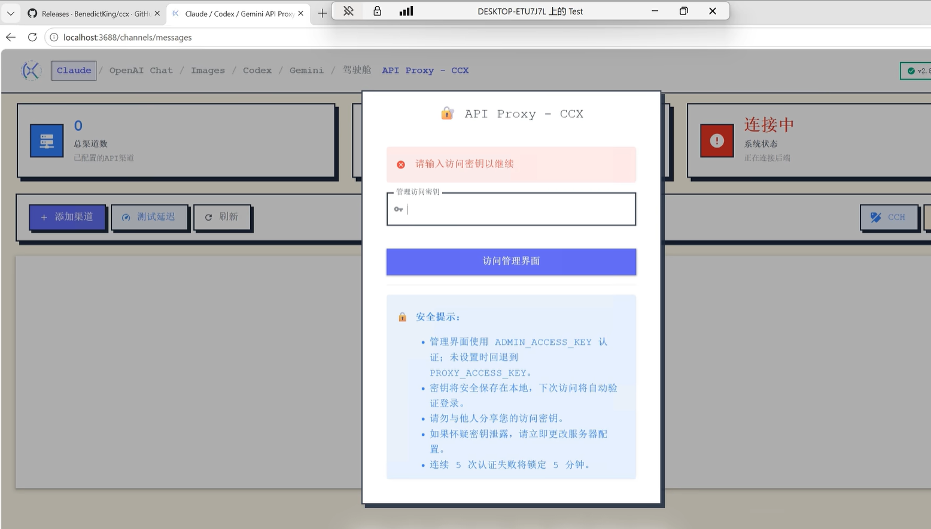Click the icon inside CCH button

(x=876, y=218)
